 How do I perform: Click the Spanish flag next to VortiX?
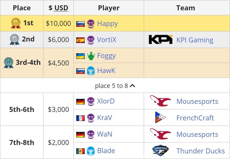(x=80, y=40)
